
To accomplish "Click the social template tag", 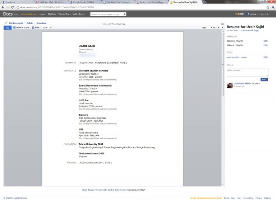I will click(233, 57).
